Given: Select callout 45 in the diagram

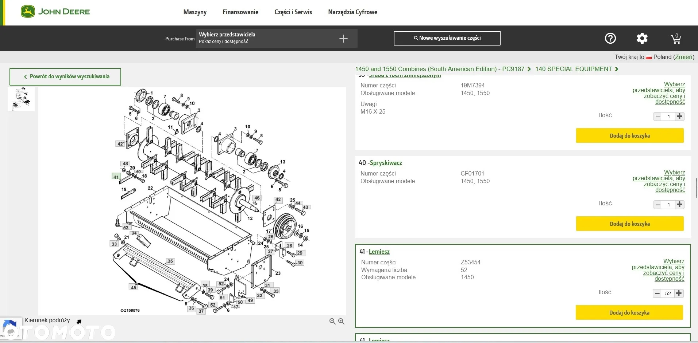Looking at the screenshot, I should [x=134, y=287].
